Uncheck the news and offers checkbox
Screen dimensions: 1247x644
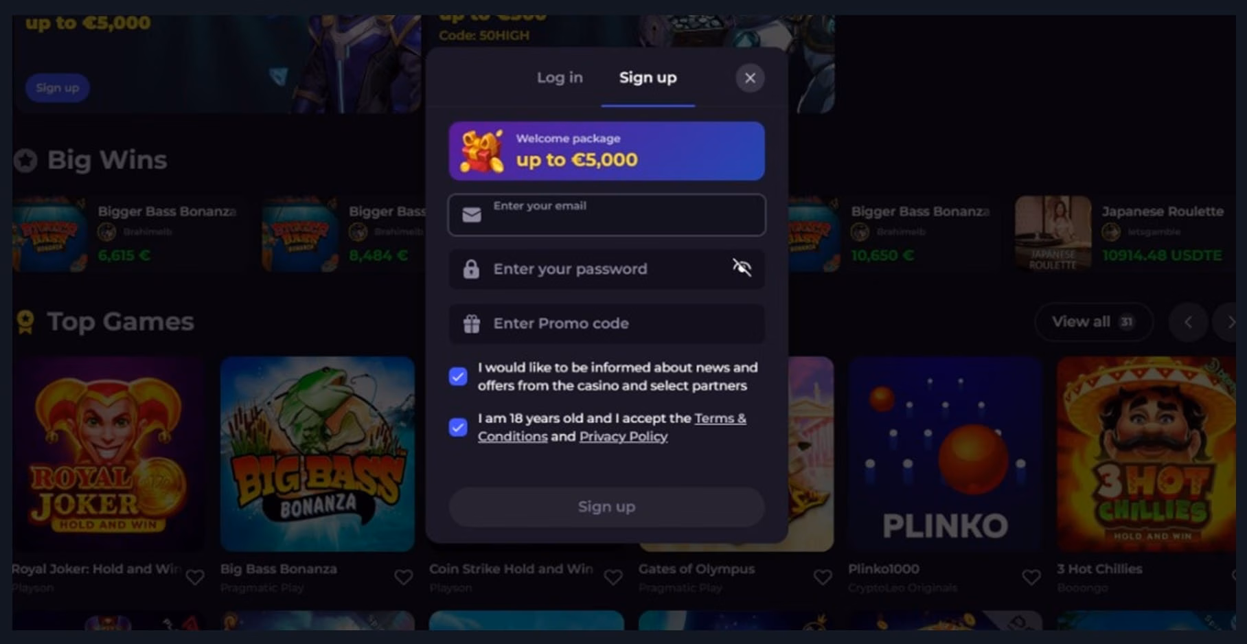(x=458, y=376)
